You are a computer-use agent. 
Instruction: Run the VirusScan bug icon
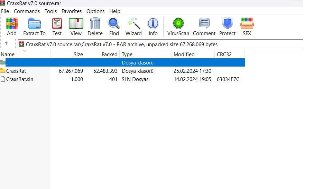point(178,23)
